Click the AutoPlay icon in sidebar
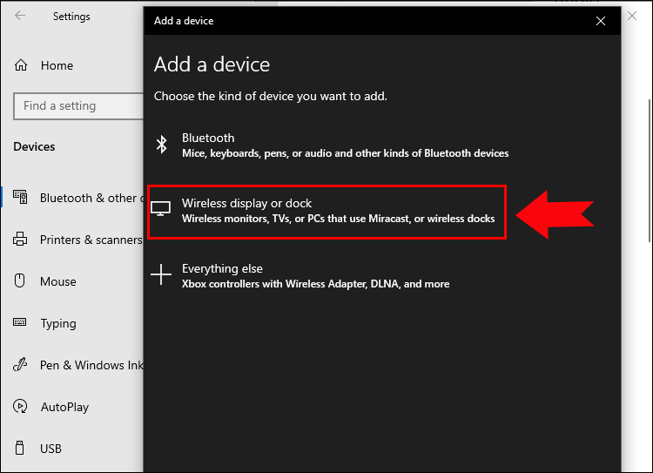 pos(21,407)
